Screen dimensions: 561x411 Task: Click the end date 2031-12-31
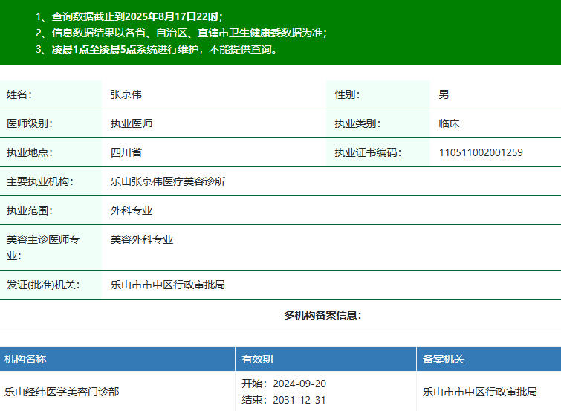(299, 400)
